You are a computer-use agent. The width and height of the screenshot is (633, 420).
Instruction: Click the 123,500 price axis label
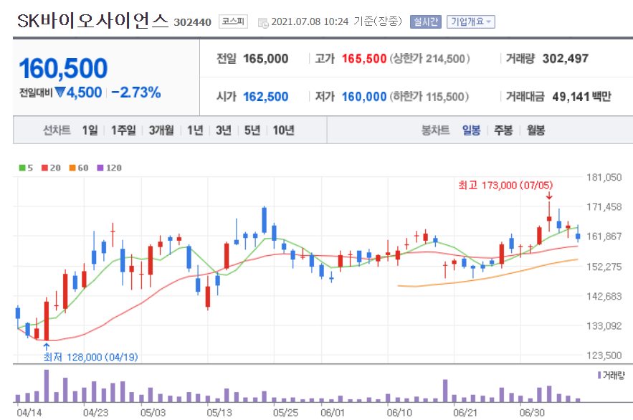point(604,355)
